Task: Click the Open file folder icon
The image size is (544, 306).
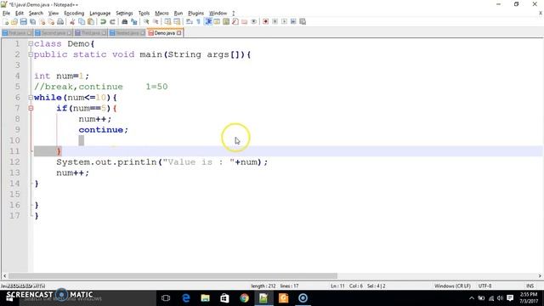Action: pos(14,21)
